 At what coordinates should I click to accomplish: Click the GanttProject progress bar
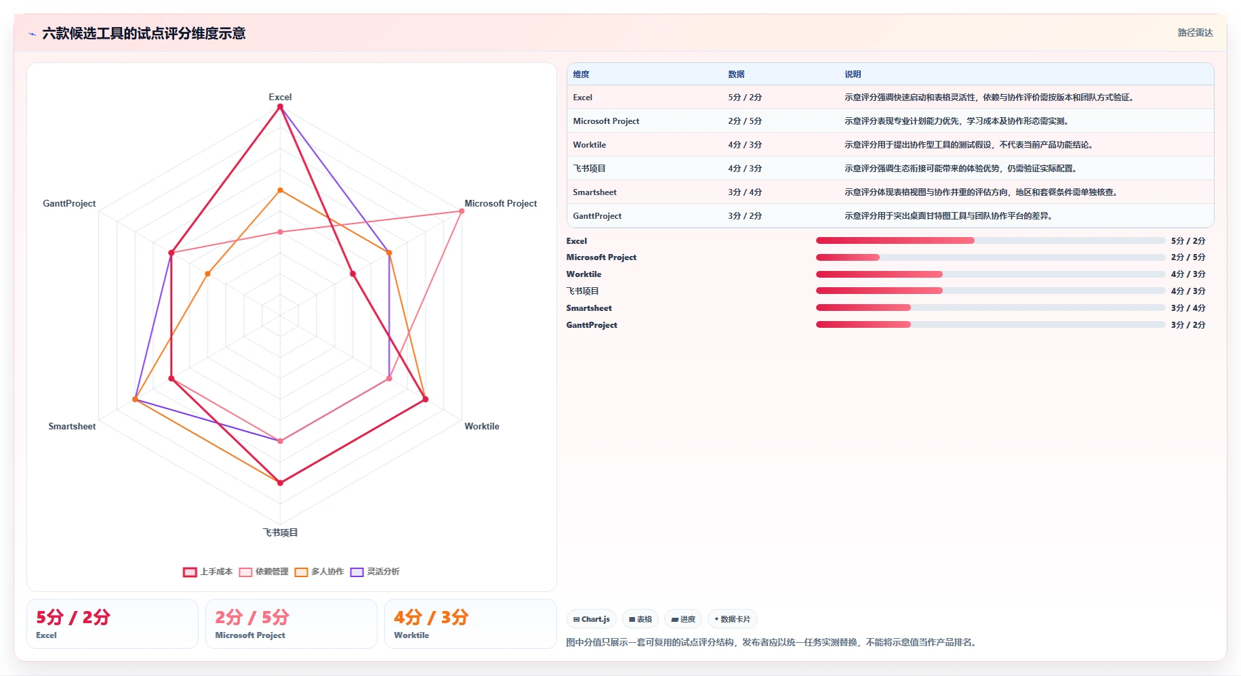click(x=990, y=324)
